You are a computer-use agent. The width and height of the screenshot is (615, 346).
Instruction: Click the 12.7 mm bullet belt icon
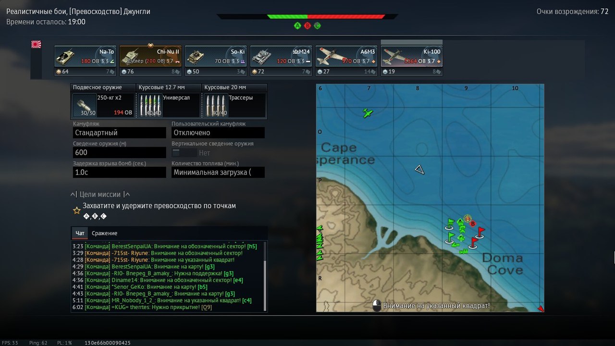tap(149, 105)
